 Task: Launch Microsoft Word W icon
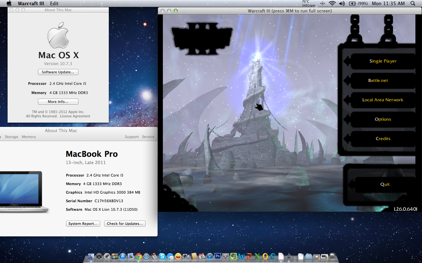click(241, 256)
